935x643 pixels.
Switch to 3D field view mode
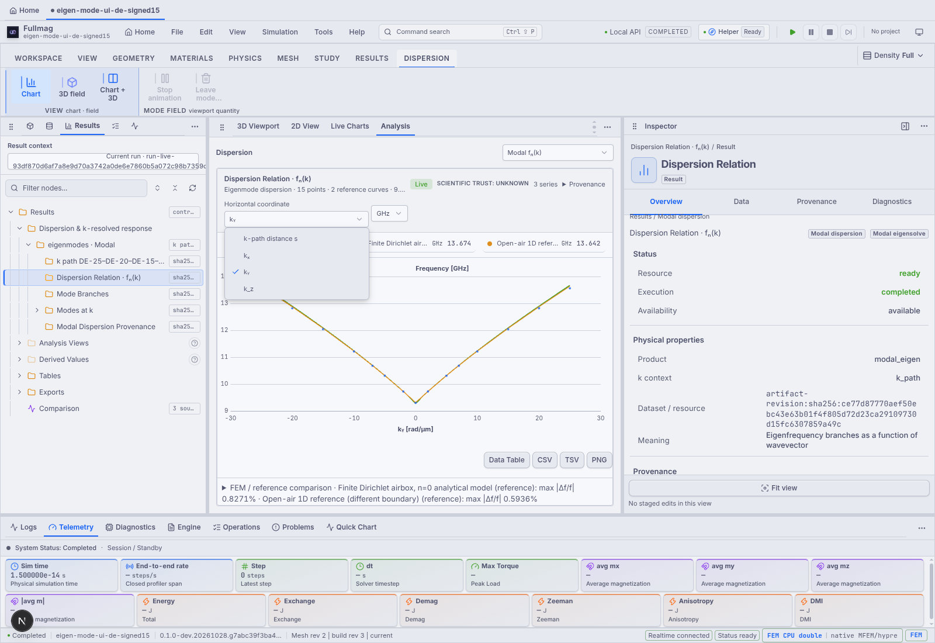[x=72, y=87]
